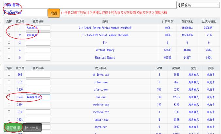Screen dimensions: 221x134
Task: Uncheck the checkbox for D:\ disk row 2
Action: tap(9, 35)
